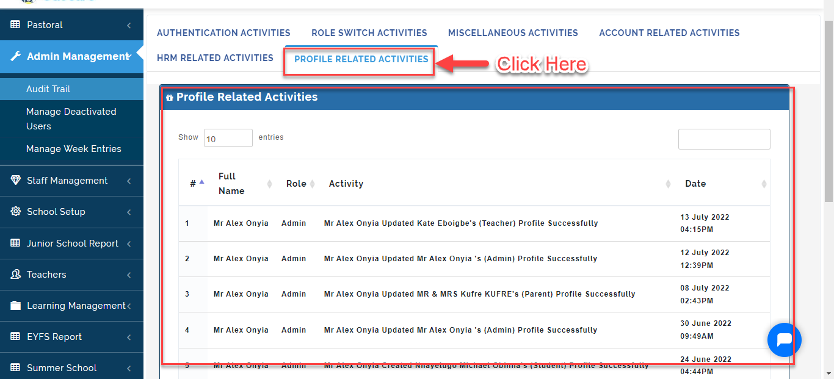
Task: Click the Summer School table icon
Action: click(15, 368)
